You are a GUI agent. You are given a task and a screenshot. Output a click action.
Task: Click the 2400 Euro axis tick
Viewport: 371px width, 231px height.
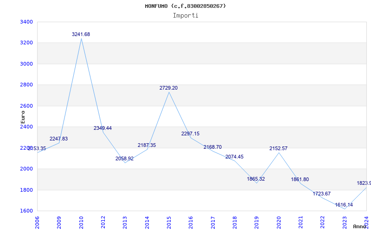point(26,127)
